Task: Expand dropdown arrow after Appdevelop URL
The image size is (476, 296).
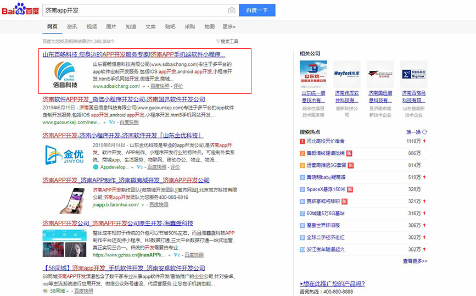Action: tap(132, 167)
